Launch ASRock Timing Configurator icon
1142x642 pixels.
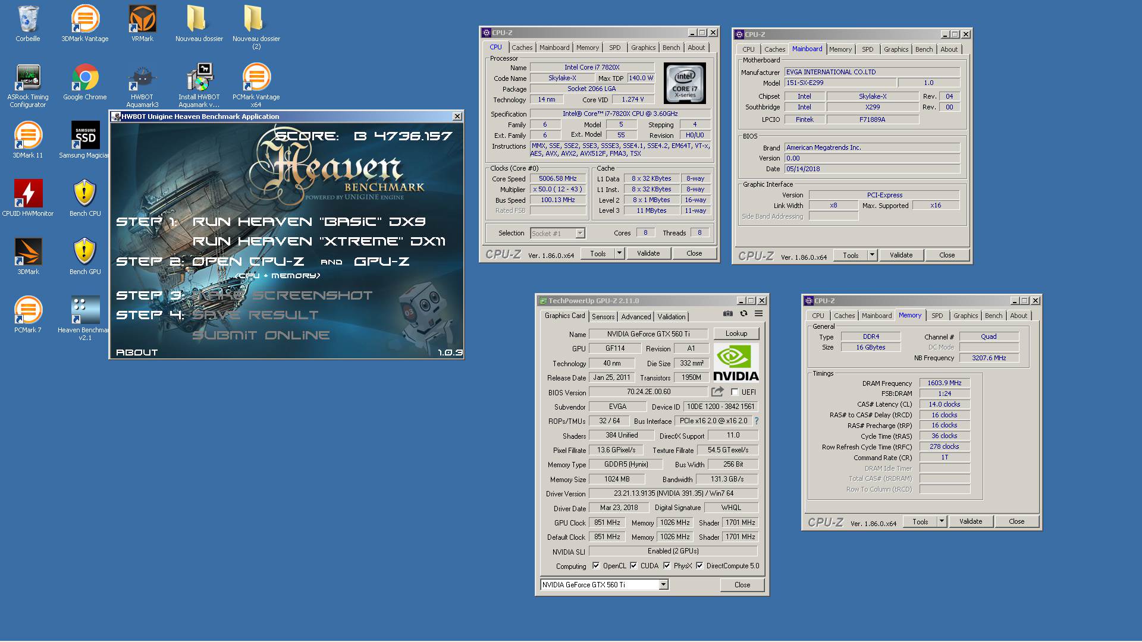coord(28,86)
